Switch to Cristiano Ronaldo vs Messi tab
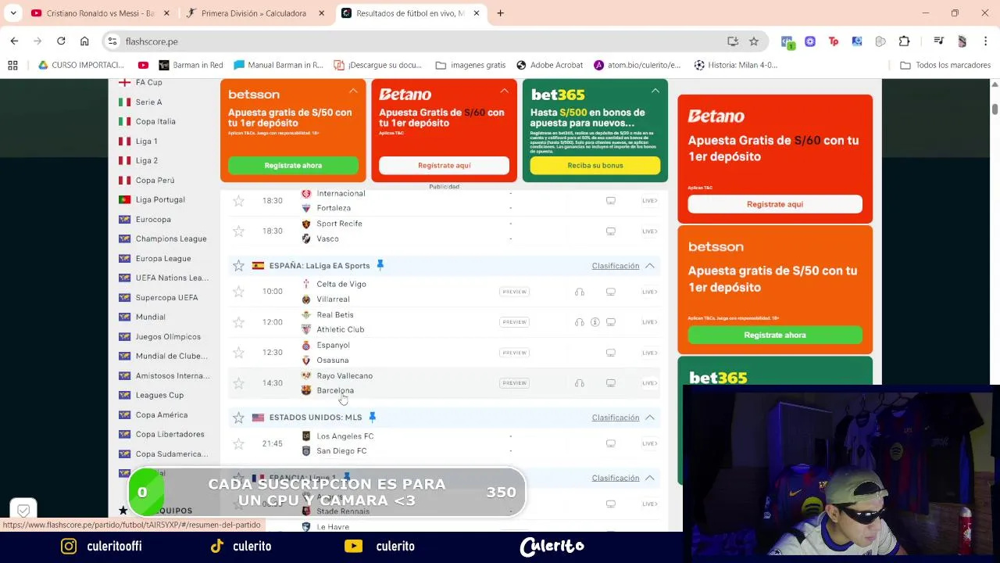 click(100, 13)
